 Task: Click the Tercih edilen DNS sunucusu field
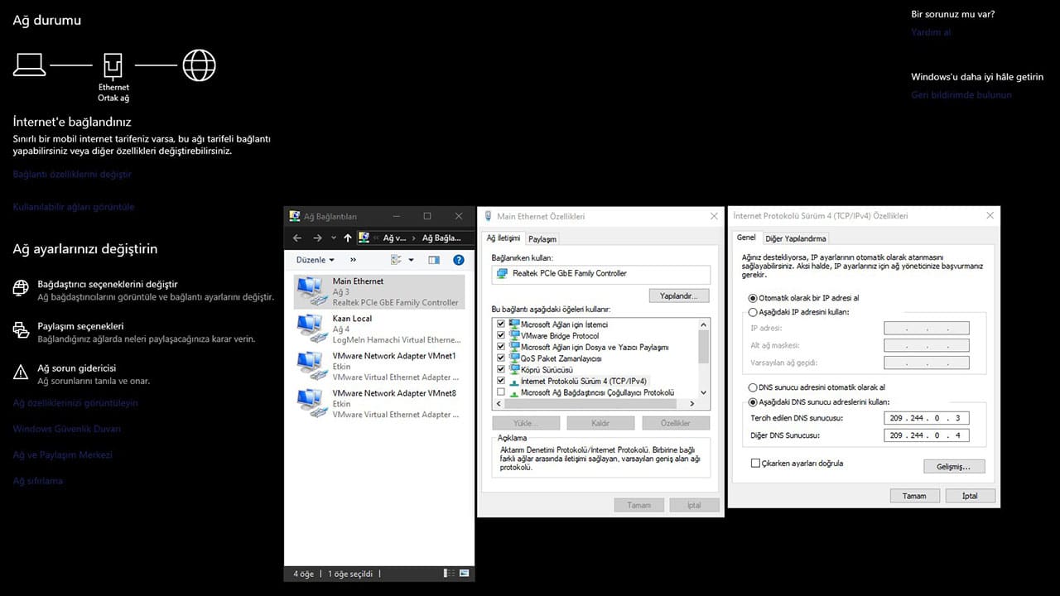tap(926, 418)
